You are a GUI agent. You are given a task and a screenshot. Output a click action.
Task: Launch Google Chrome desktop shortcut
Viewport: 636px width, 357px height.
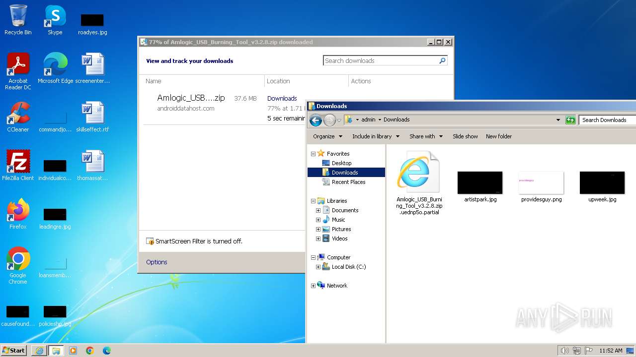point(18,266)
